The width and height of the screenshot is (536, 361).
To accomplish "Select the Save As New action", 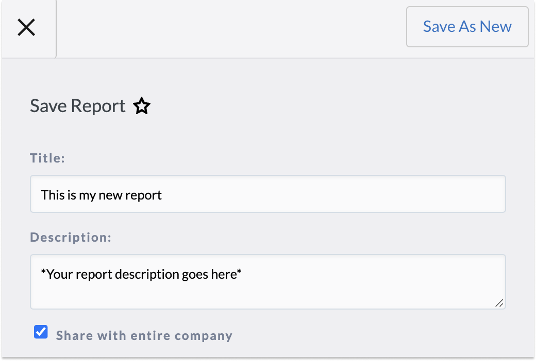I will click(x=467, y=26).
